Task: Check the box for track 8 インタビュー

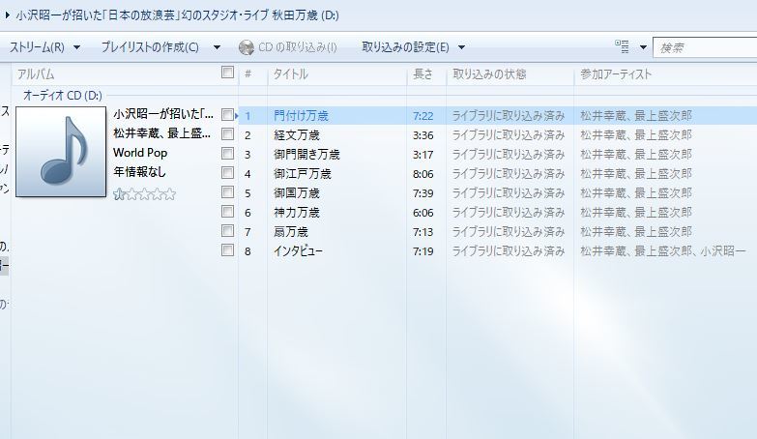Action: (227, 250)
